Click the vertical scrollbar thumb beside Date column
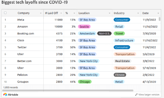Viewport: 164px width, 98px height. click(159, 19)
